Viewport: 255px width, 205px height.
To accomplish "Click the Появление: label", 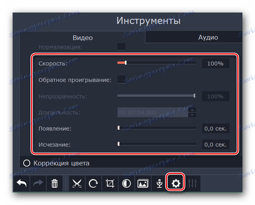I will [55, 129].
